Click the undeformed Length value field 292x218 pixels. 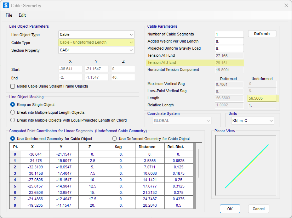[x=262, y=98]
